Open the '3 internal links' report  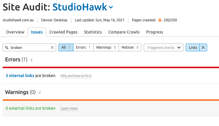[x=20, y=76]
